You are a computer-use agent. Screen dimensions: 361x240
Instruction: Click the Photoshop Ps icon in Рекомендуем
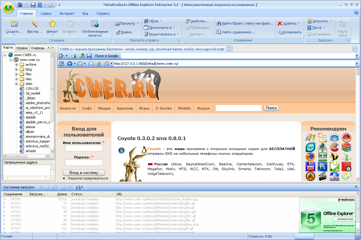click(x=322, y=166)
